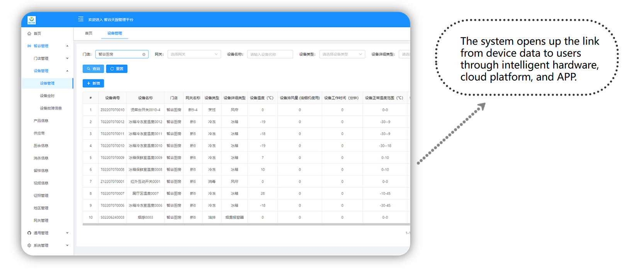Click the 设备名称 input field
This screenshot has height=270, width=622.
[270, 54]
